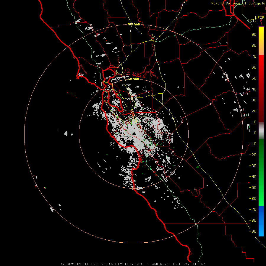Click the "NEXR" label at top right
The width and height of the screenshot is (266, 266).
260,18
